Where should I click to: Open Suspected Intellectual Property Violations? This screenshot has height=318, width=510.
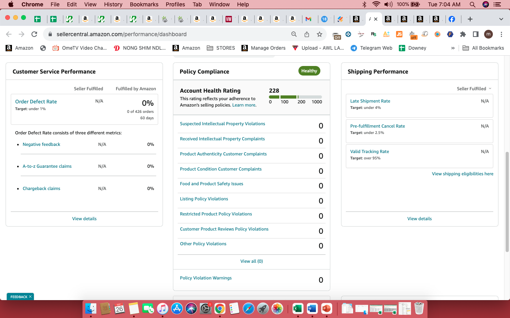(222, 124)
